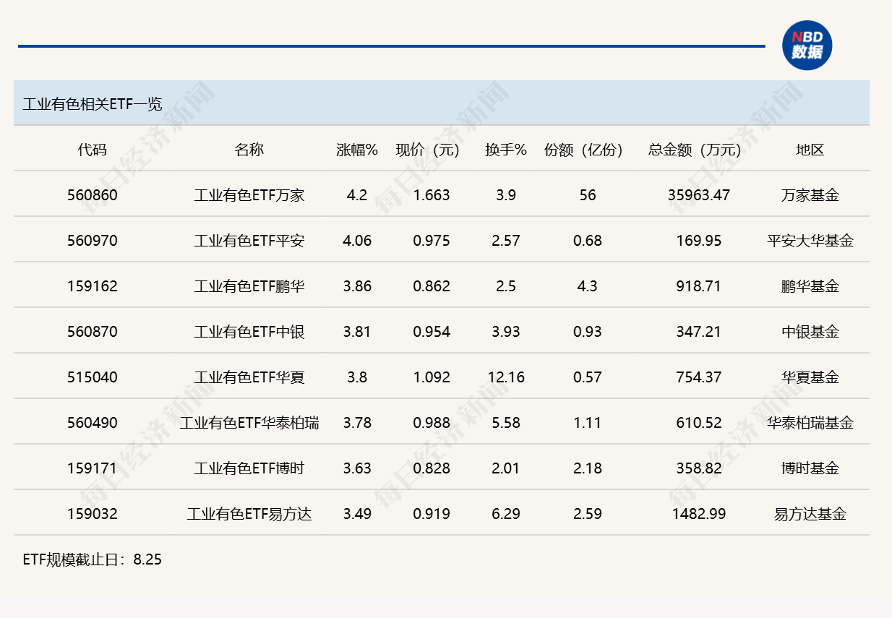
Task: Click the 平安大华基金 cell
Action: [x=810, y=241]
